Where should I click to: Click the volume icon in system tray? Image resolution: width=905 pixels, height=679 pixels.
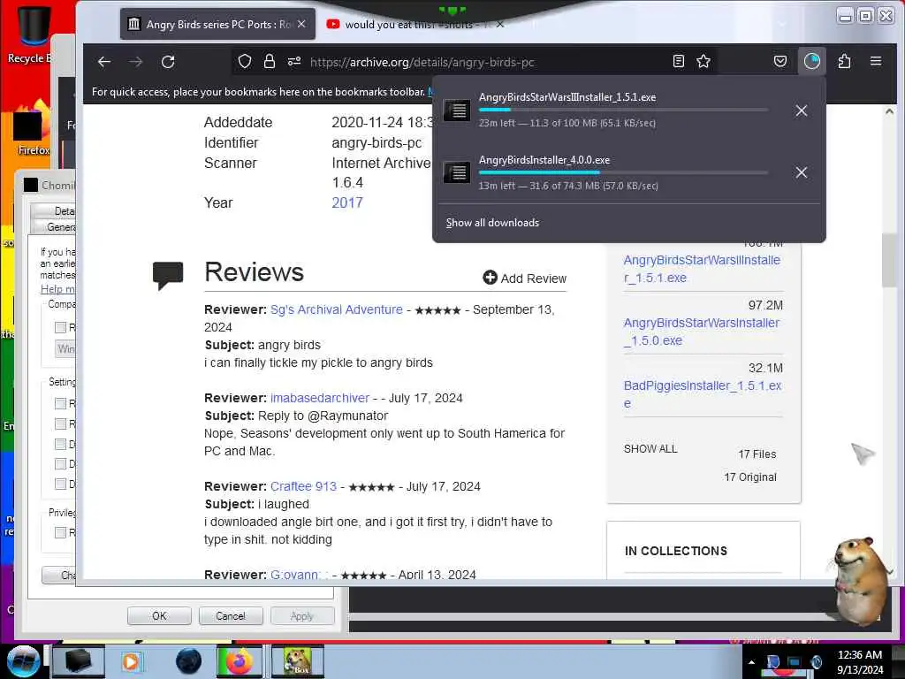[x=816, y=662]
